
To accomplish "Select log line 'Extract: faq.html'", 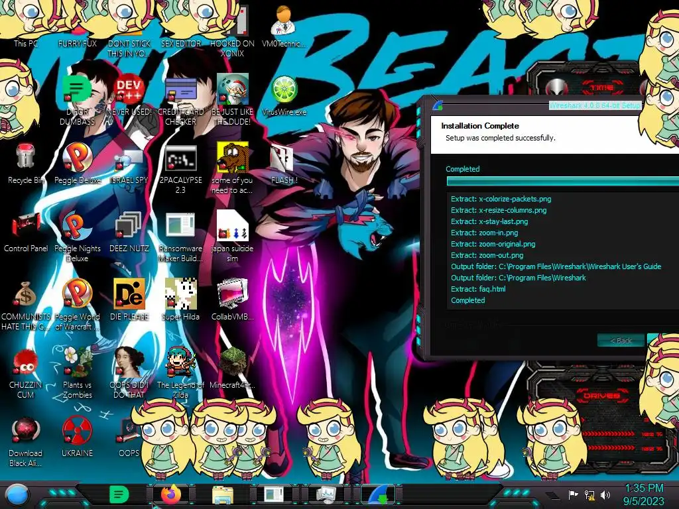I will (x=478, y=289).
